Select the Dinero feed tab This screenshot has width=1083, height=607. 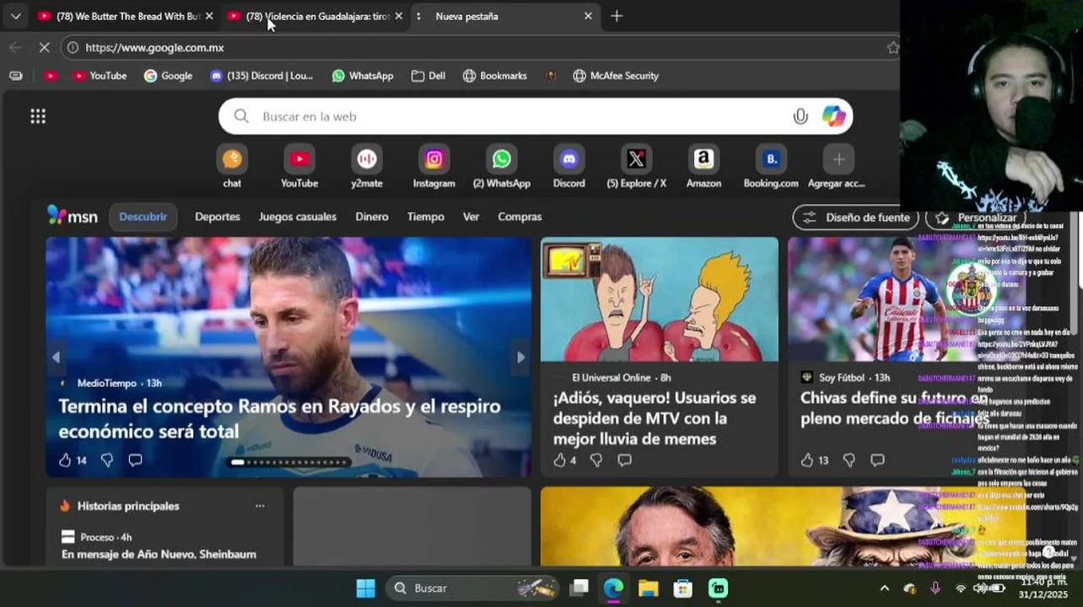pyautogui.click(x=372, y=217)
